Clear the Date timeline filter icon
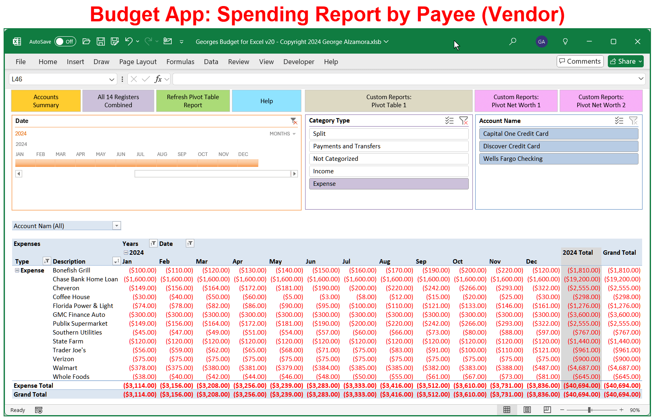This screenshot has width=653, height=420. click(293, 121)
